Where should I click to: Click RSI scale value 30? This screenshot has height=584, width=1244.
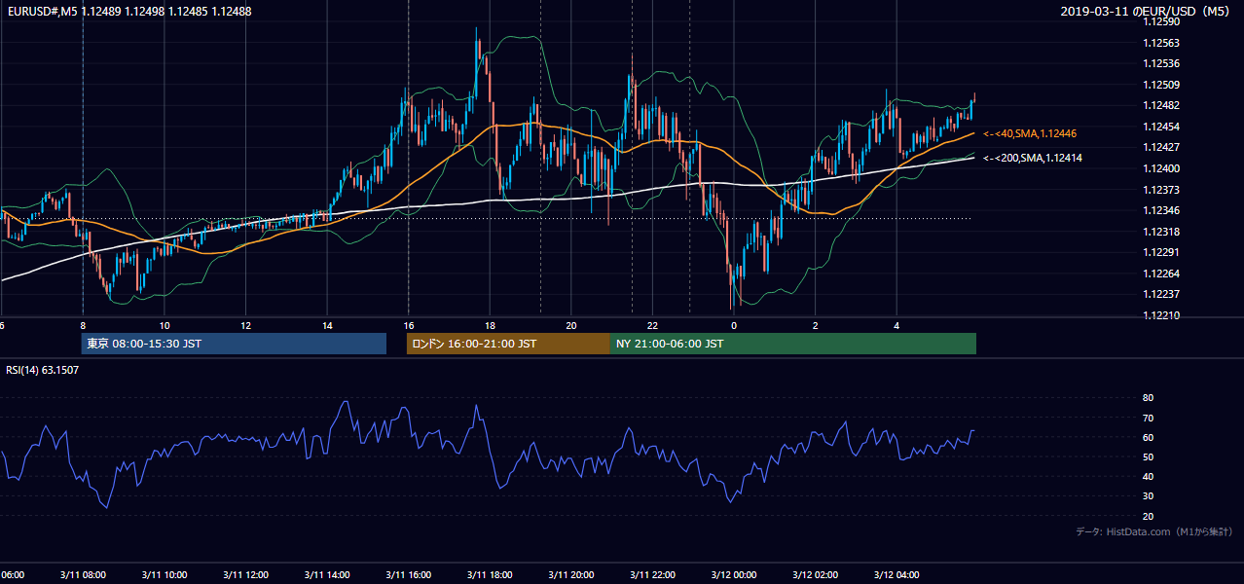coord(1149,496)
